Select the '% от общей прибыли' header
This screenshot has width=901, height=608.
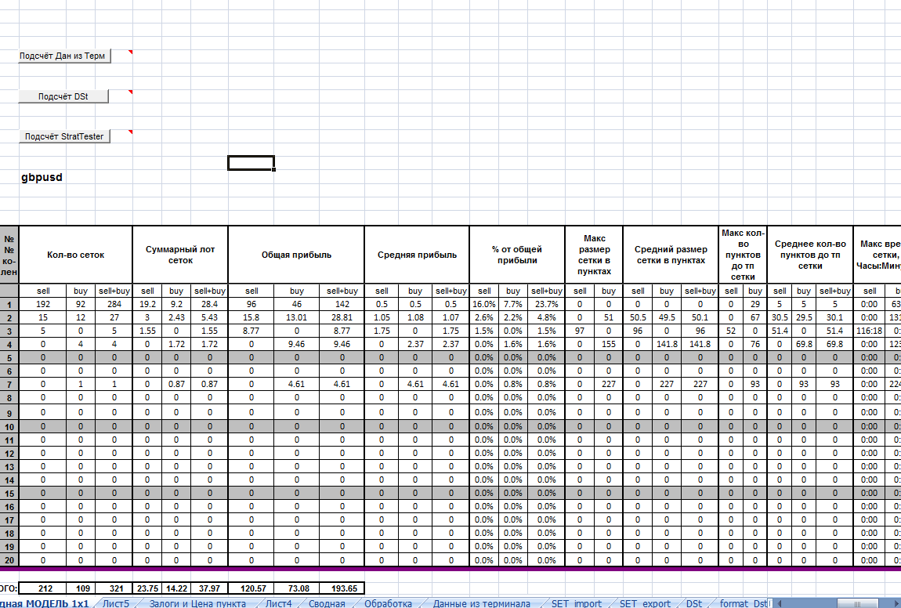pyautogui.click(x=517, y=255)
